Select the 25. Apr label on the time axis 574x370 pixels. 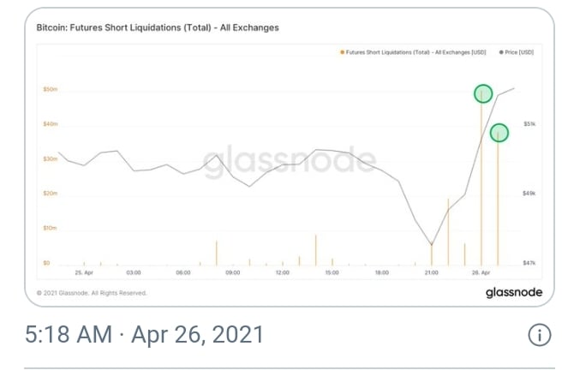[x=83, y=272]
